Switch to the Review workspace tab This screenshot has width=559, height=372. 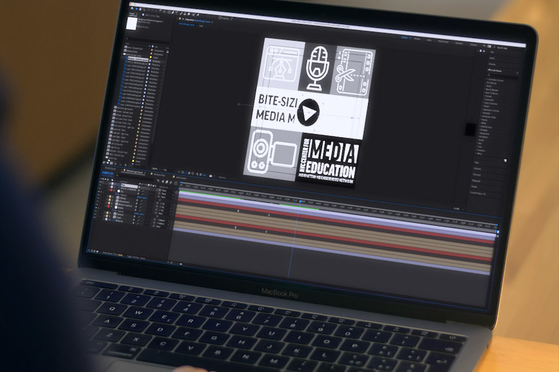click(417, 39)
